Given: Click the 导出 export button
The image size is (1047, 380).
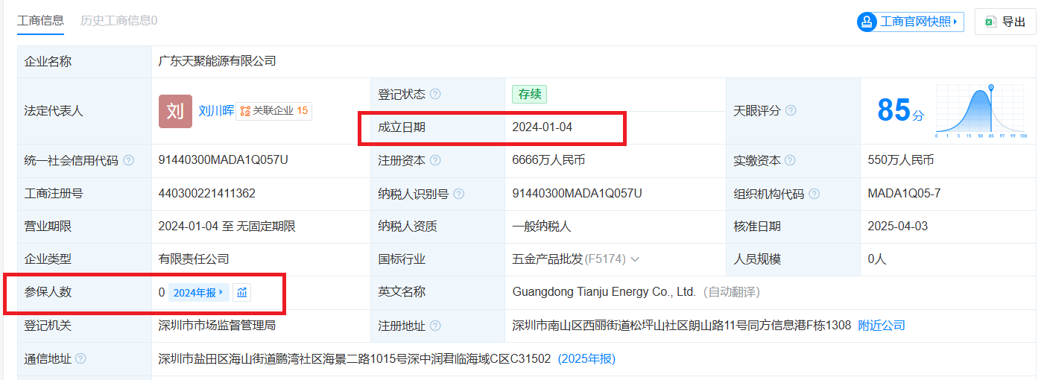Looking at the screenshot, I should (x=1005, y=22).
